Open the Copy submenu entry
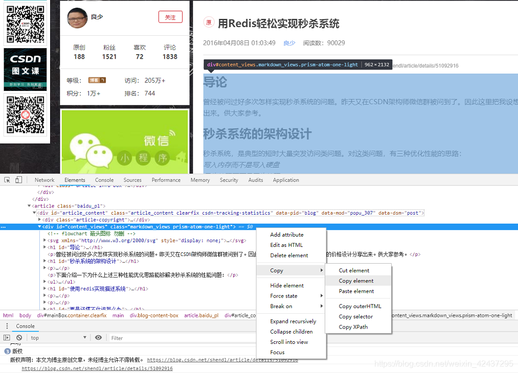 tap(291, 270)
